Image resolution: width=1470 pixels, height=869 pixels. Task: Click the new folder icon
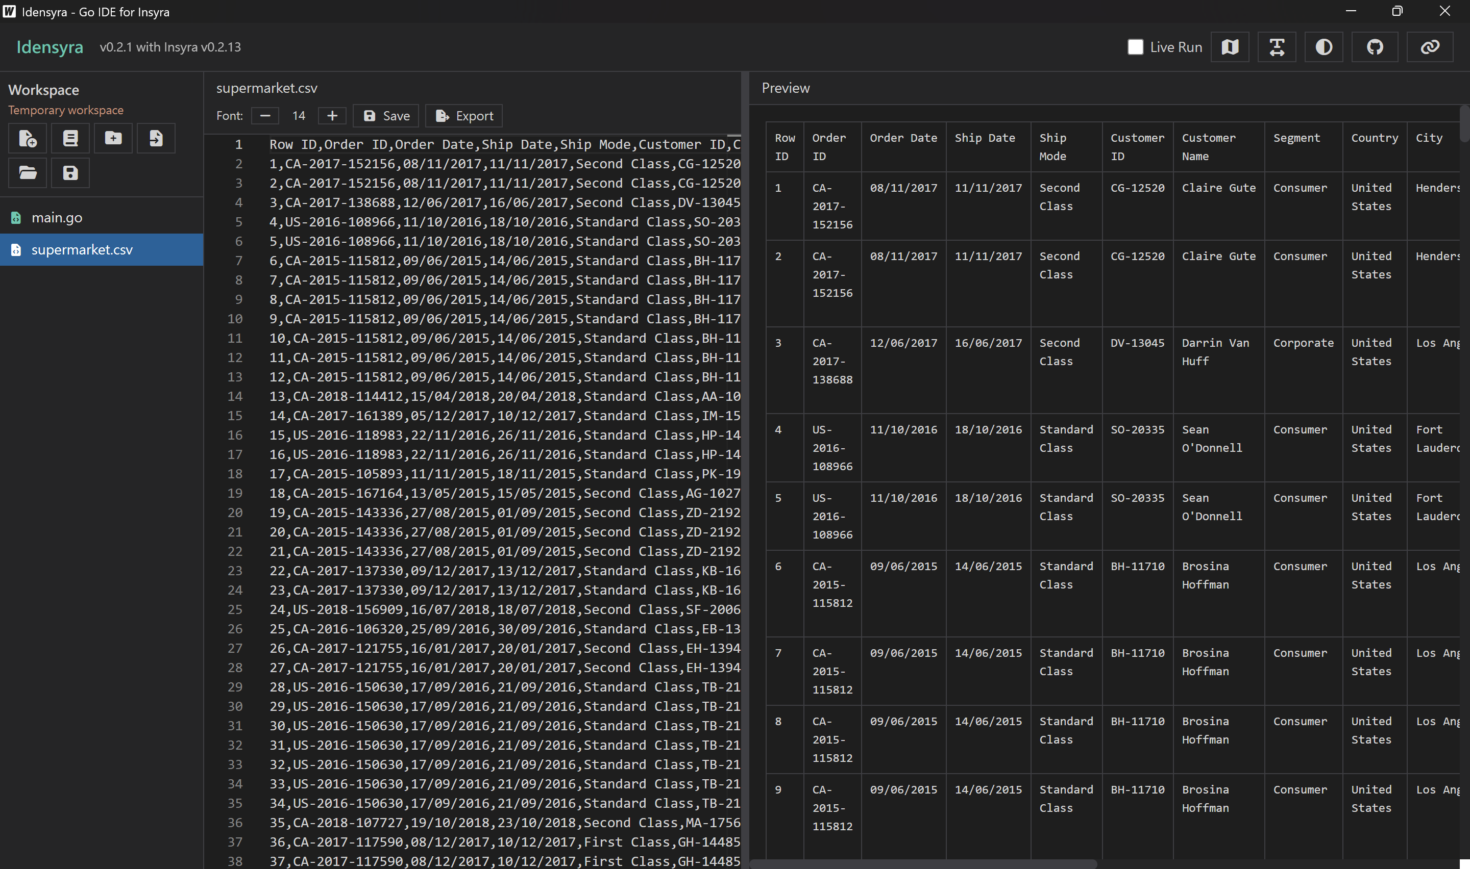[x=113, y=138]
